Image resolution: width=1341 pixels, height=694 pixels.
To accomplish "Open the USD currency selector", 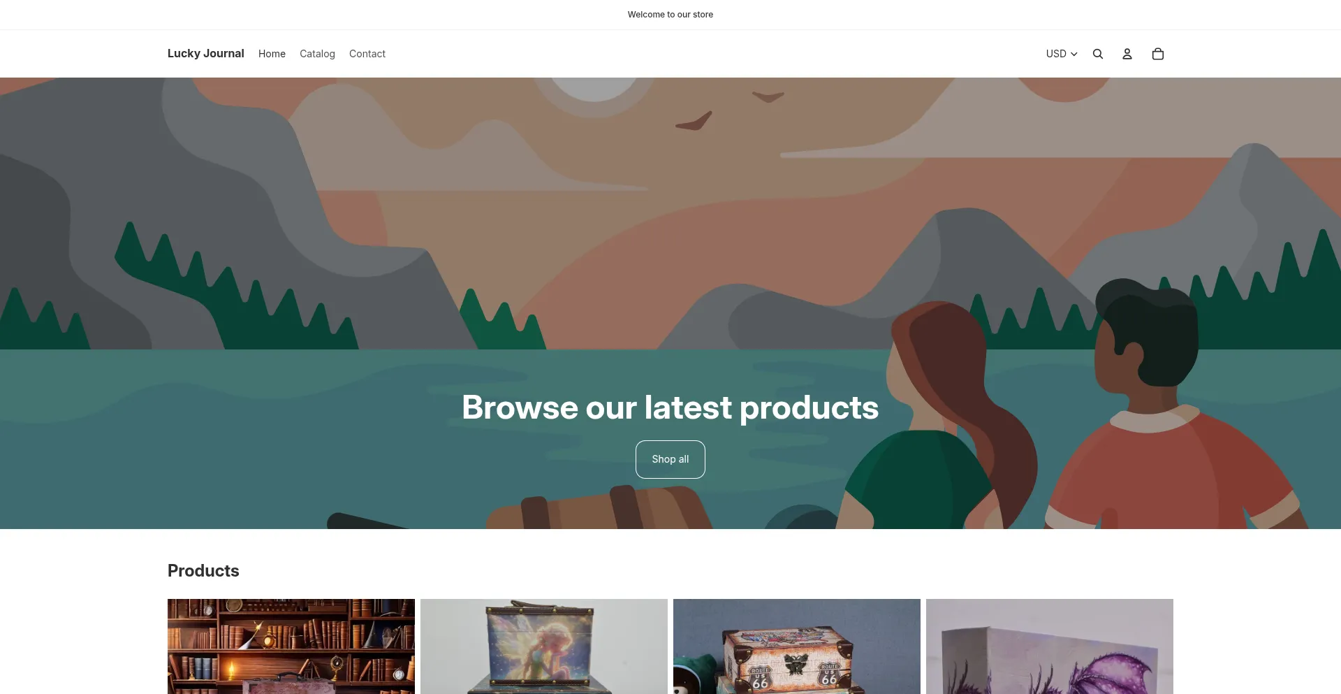I will point(1062,54).
